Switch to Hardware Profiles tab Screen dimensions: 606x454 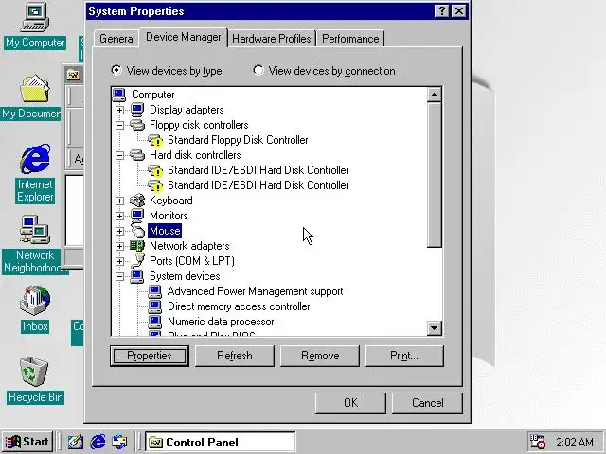click(x=272, y=39)
